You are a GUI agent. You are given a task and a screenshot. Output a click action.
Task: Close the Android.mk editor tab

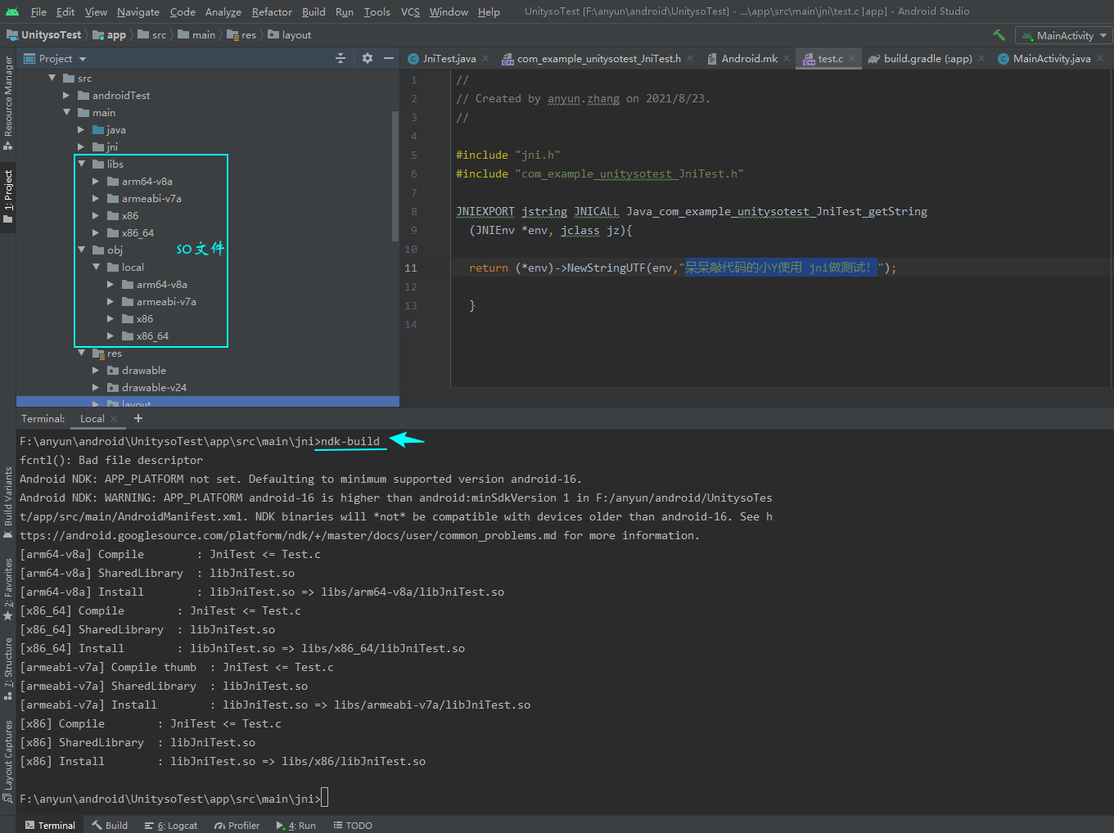click(x=787, y=58)
